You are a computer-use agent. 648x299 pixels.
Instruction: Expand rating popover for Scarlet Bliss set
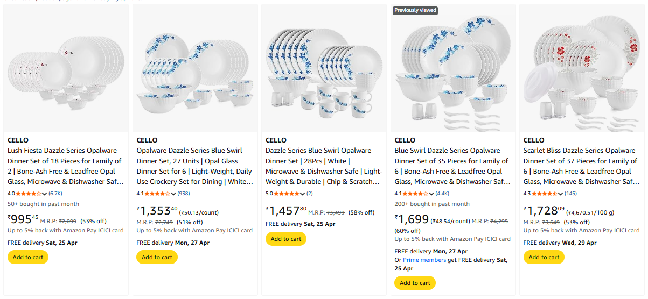coord(560,194)
